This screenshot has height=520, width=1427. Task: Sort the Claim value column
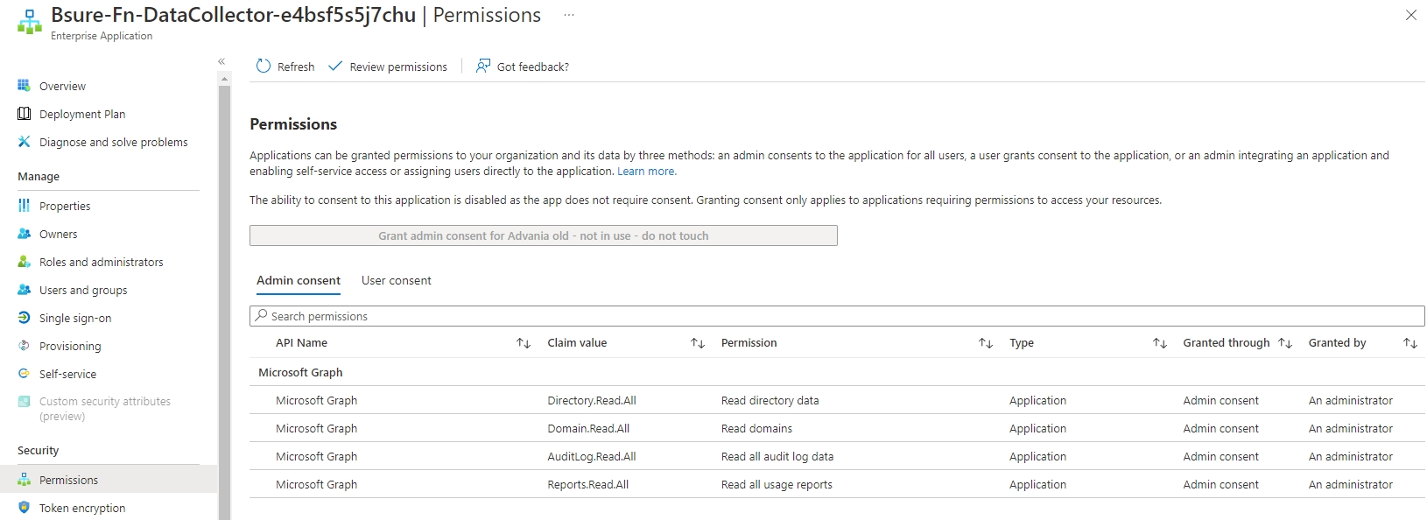(x=698, y=343)
